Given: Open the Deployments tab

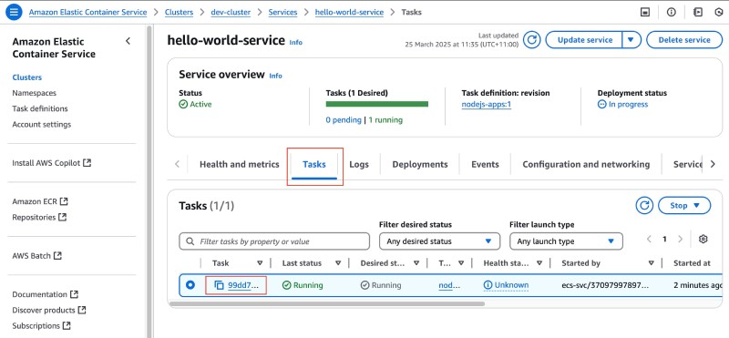Looking at the screenshot, I should 420,164.
